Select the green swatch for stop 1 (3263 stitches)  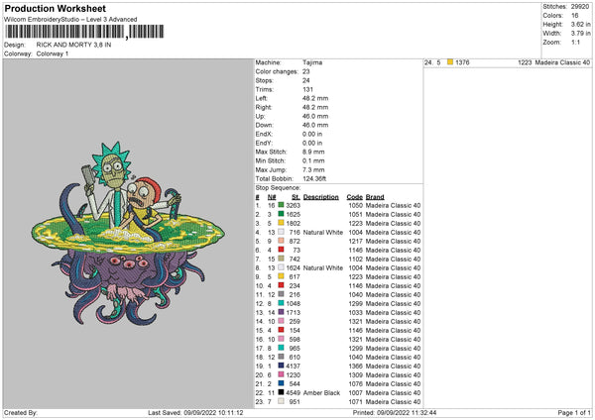click(281, 205)
